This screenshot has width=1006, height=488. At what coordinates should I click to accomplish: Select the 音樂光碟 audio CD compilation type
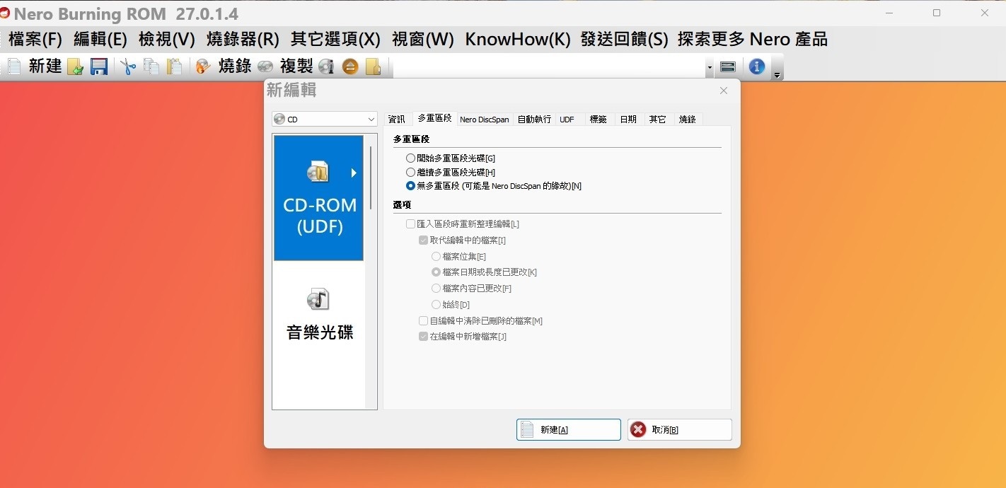318,315
